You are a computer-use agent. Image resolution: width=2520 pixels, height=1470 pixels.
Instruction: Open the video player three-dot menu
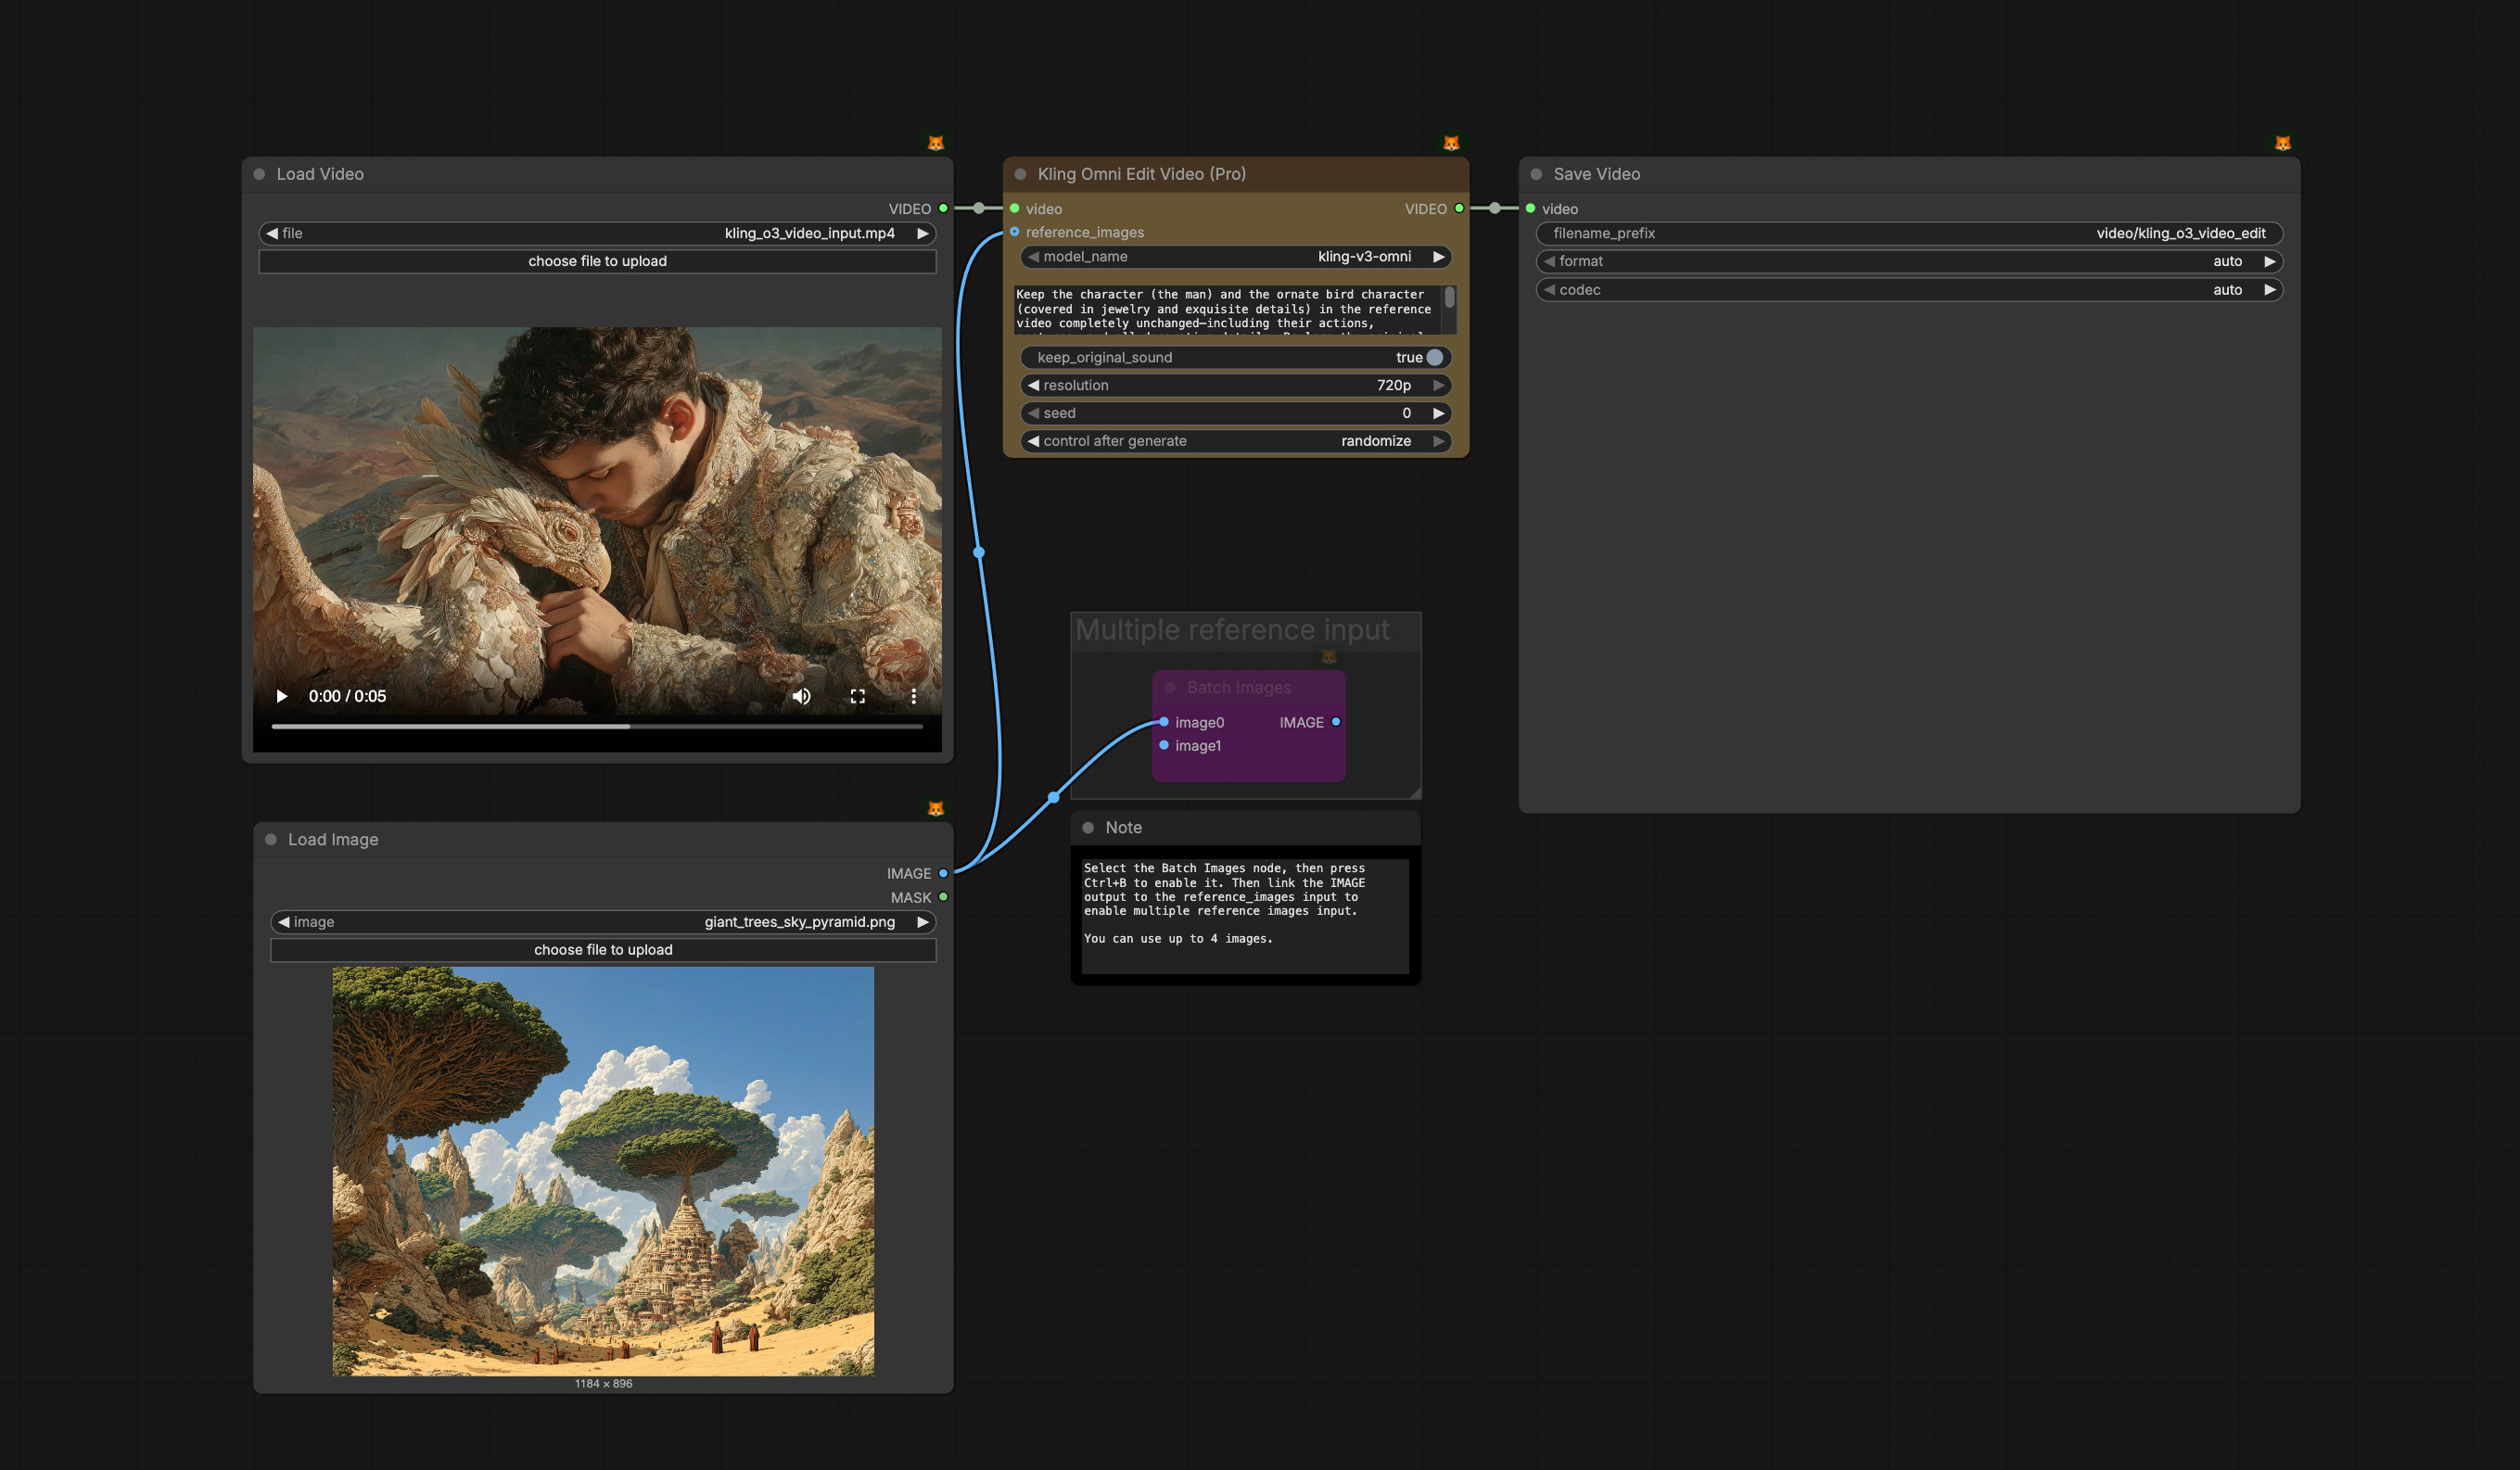[x=913, y=696]
